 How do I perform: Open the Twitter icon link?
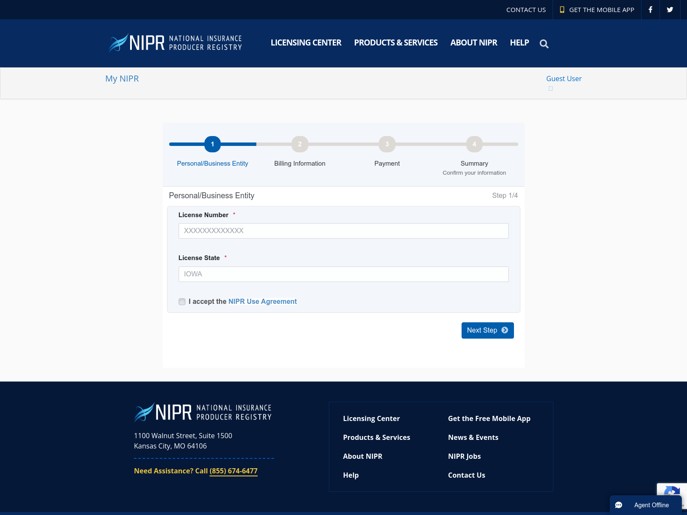pos(670,9)
